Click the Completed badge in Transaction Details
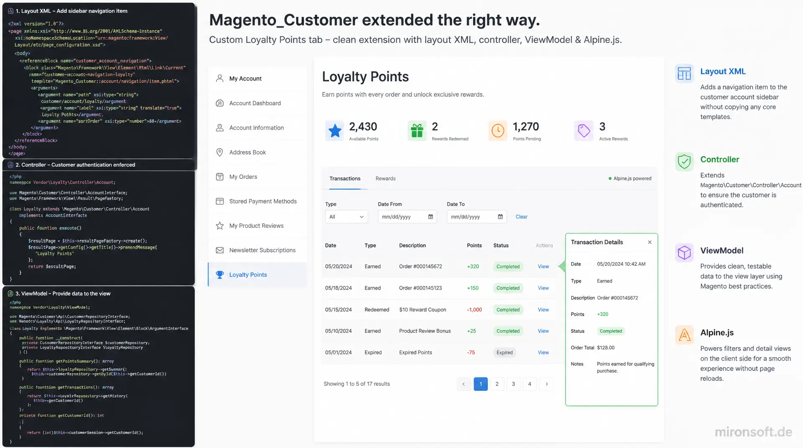Viewport: 803px width, 448px height. [x=611, y=331]
